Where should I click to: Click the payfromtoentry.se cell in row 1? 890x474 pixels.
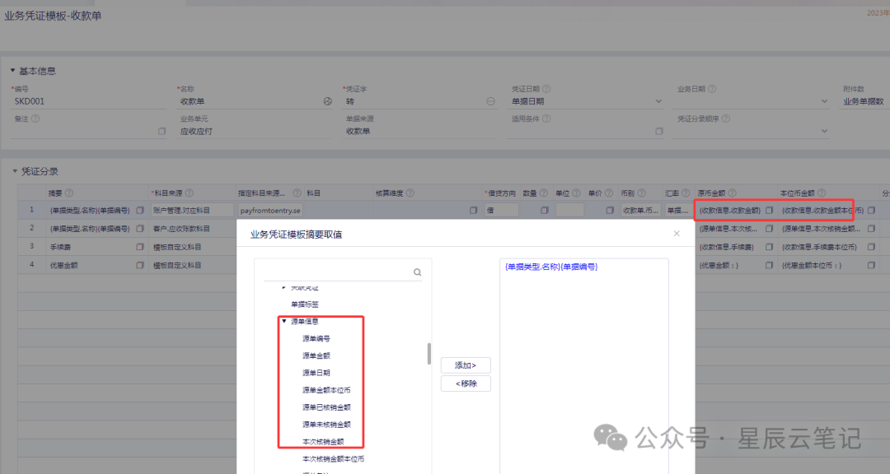270,211
